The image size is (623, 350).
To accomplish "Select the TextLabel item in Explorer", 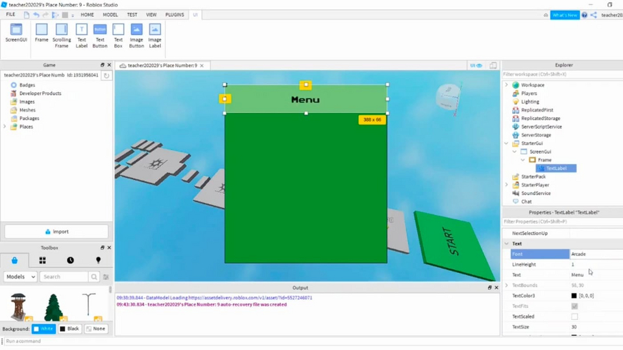I will pyautogui.click(x=556, y=169).
